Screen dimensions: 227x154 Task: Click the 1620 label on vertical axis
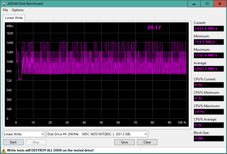pos(10,33)
